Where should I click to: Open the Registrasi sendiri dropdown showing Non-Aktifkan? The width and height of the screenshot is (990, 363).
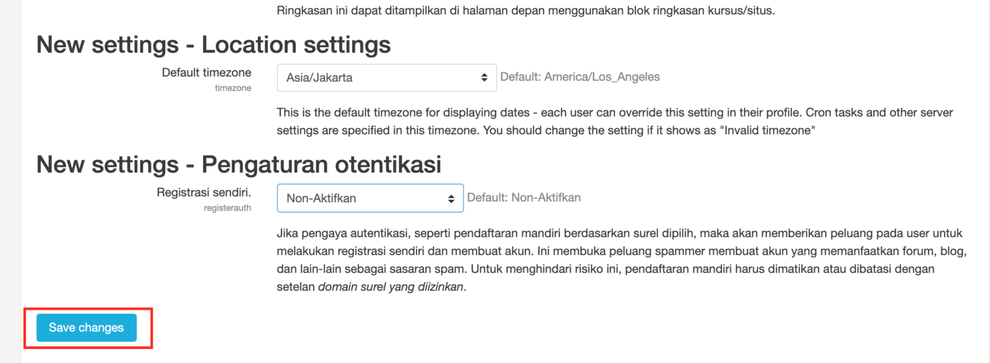point(369,199)
